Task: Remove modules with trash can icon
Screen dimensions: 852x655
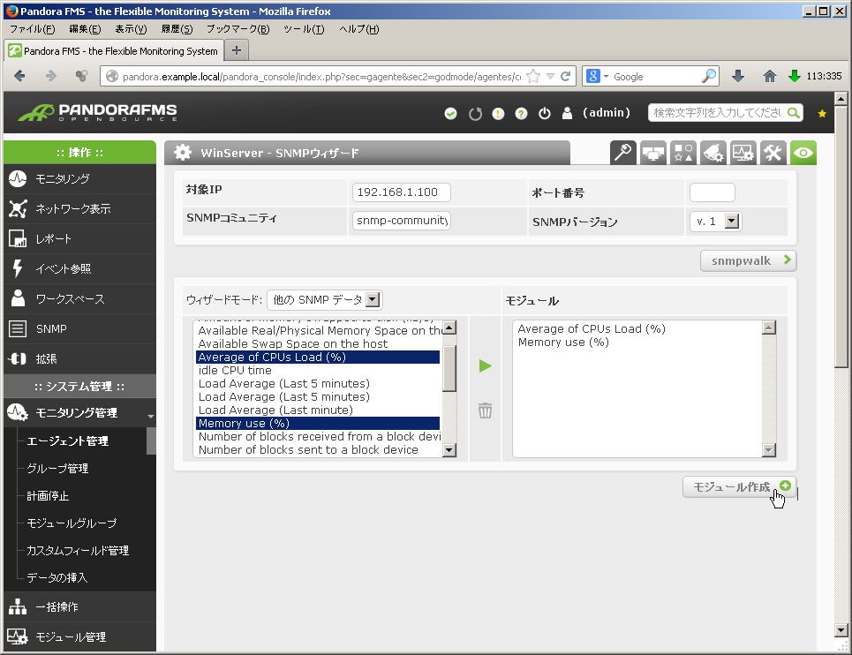Action: (486, 410)
